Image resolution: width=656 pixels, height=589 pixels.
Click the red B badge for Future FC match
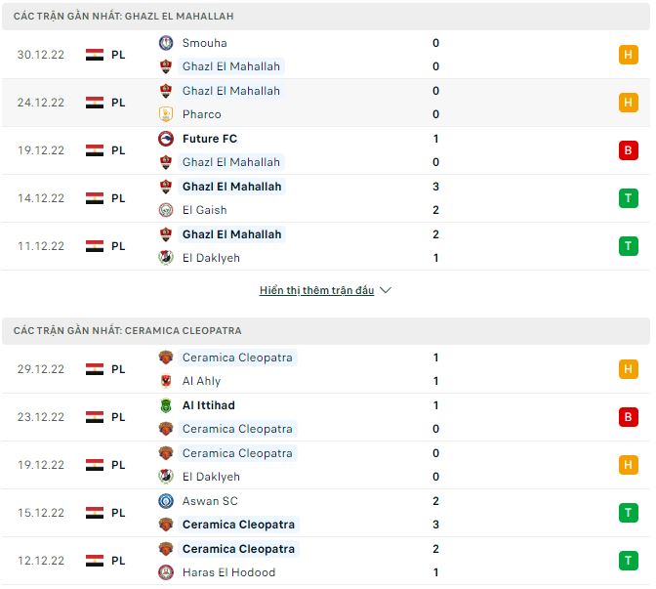pos(628,150)
